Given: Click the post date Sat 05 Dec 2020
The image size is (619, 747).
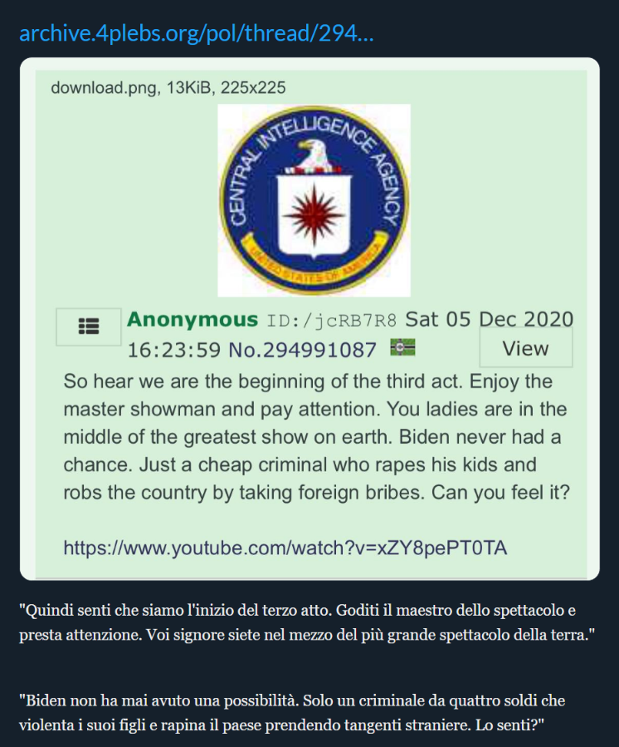Looking at the screenshot, I should [x=489, y=319].
